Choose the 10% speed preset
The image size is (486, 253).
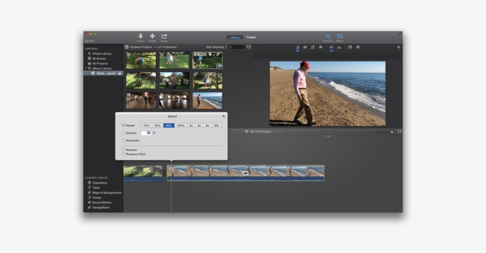point(146,125)
